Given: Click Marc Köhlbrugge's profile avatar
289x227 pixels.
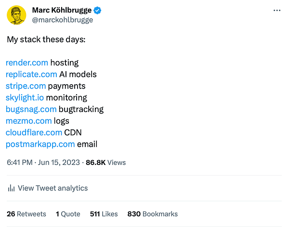Looking at the screenshot, I should [16, 15].
